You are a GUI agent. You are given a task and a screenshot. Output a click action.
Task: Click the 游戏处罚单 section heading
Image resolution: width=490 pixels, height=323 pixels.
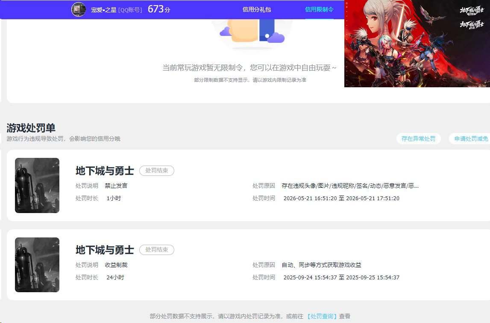31,127
